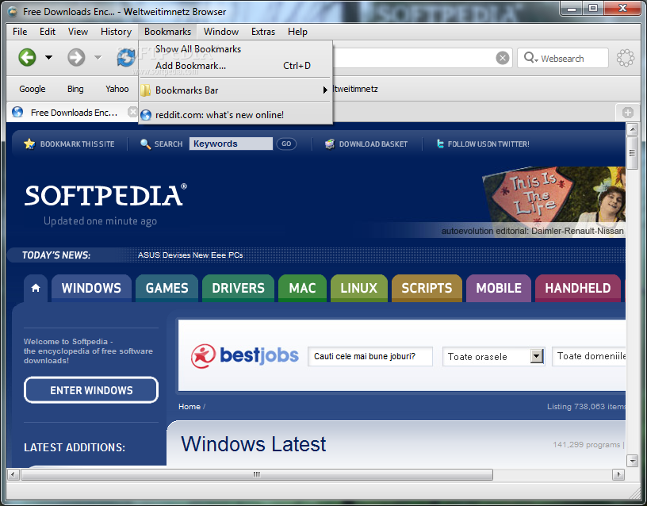Open the GAMES category tab
The image size is (647, 506).
pos(167,288)
